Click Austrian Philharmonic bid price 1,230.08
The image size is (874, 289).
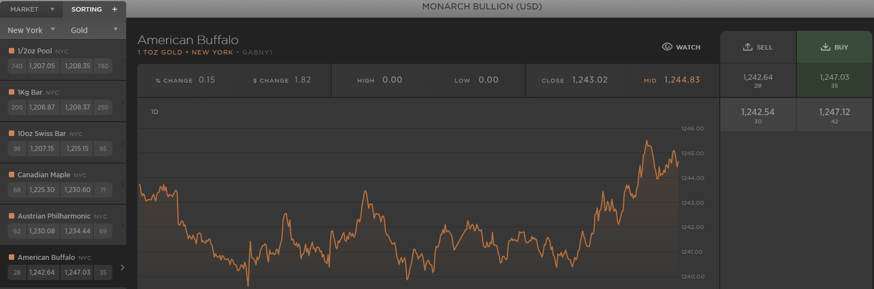pos(42,231)
